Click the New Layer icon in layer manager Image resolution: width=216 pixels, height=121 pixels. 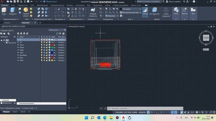(18, 34)
